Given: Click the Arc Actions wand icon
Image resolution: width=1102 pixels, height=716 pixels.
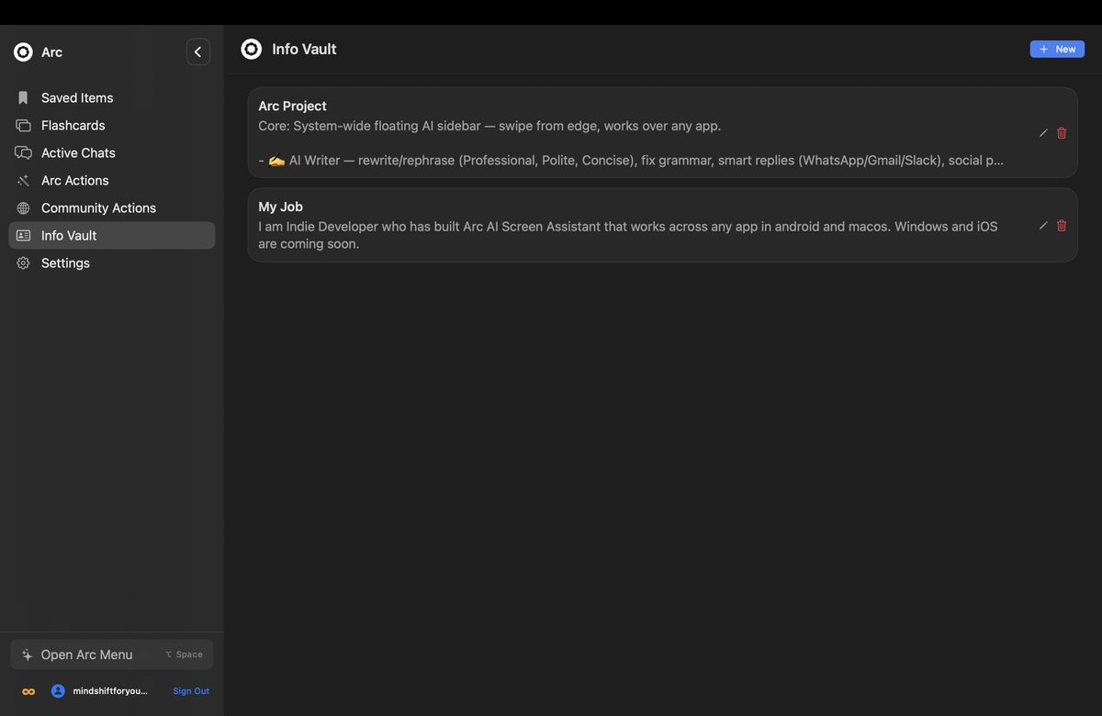Looking at the screenshot, I should point(23,180).
